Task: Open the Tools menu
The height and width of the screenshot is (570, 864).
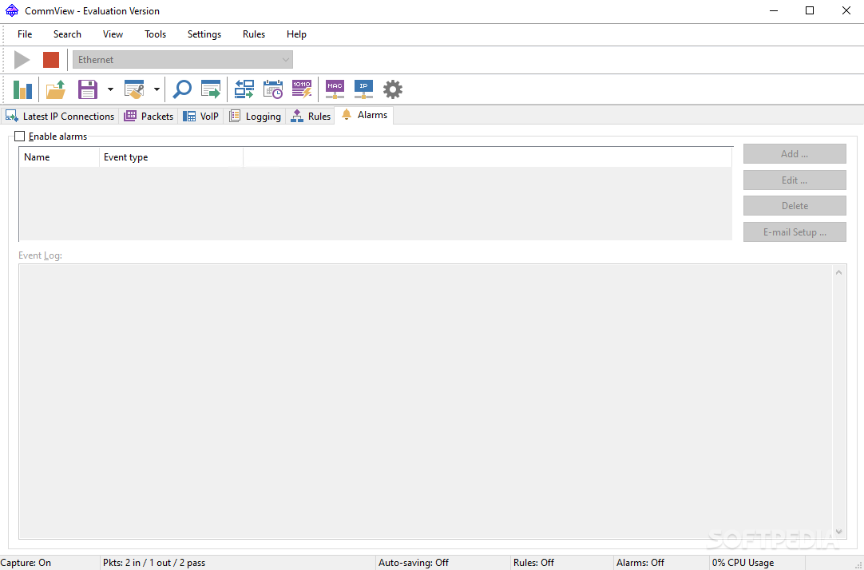Action: [x=156, y=34]
